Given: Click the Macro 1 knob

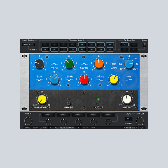Looking at the screenshot, I should 48,122.
